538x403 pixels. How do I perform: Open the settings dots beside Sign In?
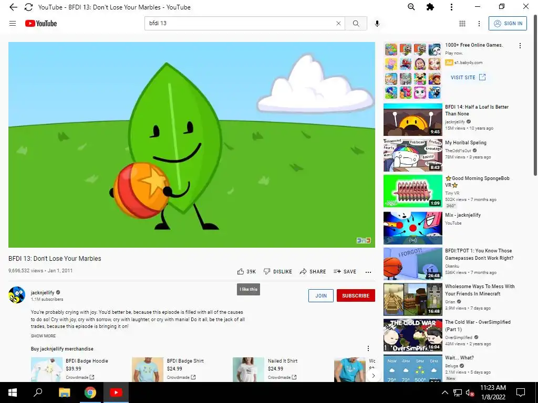pos(479,23)
